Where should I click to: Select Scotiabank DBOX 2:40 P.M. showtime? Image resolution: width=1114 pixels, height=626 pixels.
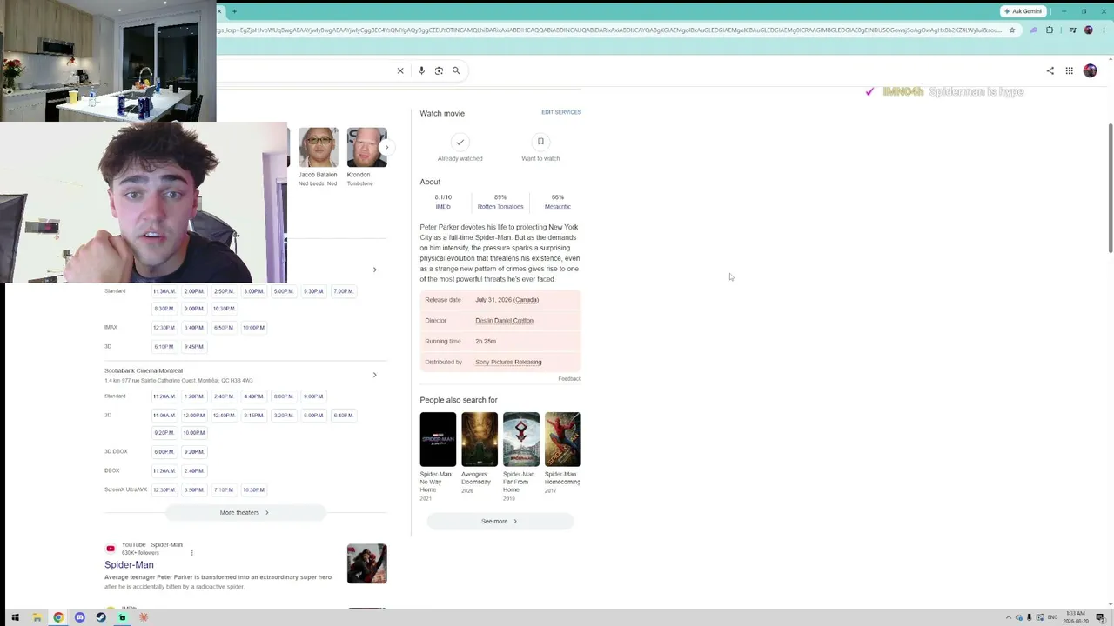(x=193, y=471)
